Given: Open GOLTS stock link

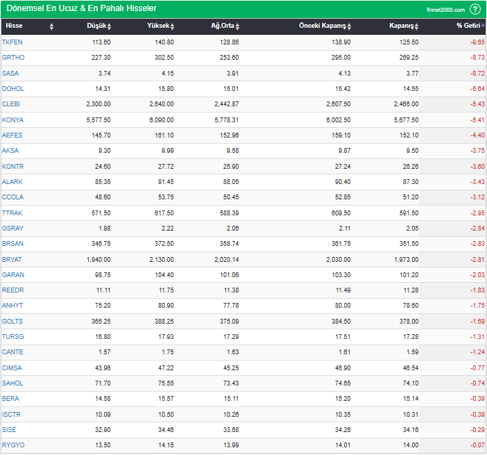Looking at the screenshot, I should [x=12, y=321].
